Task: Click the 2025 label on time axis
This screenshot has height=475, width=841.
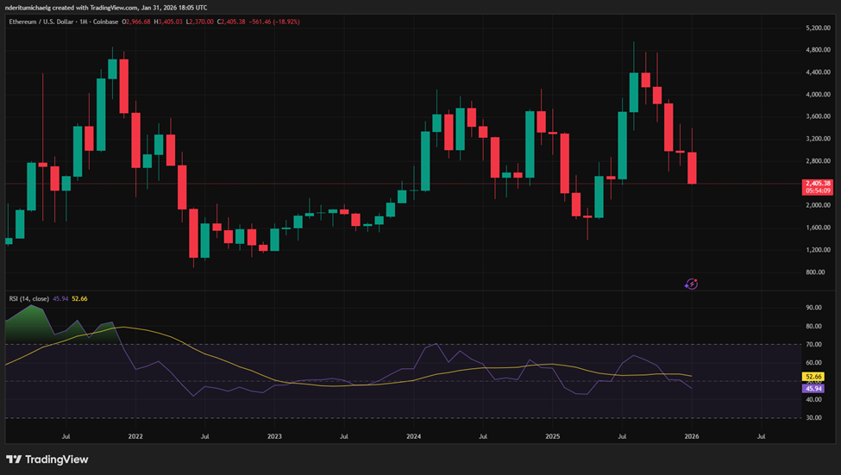Action: point(552,436)
